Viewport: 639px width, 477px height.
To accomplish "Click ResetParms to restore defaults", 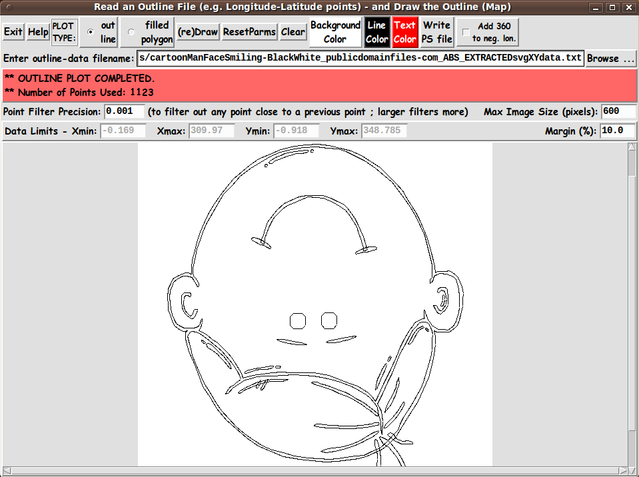I will tap(249, 32).
